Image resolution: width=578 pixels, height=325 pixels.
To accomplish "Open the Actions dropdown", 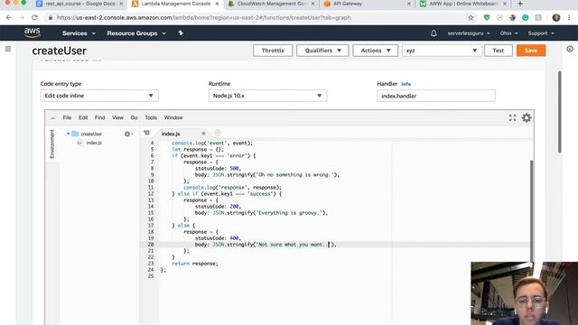I will pyautogui.click(x=376, y=51).
